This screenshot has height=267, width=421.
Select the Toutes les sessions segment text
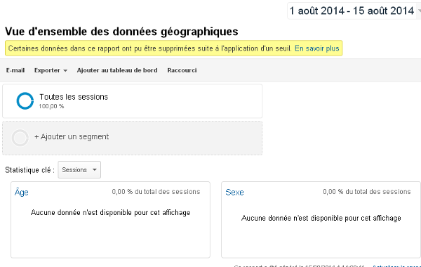74,97
